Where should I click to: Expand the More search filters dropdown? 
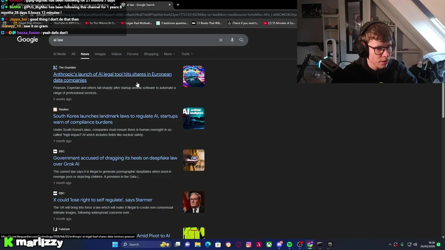point(169,54)
